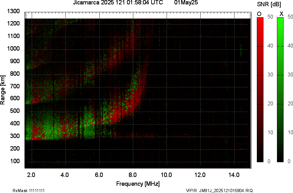
Task: Click the '1100' range tick label
Action: pyautogui.click(x=14, y=36)
